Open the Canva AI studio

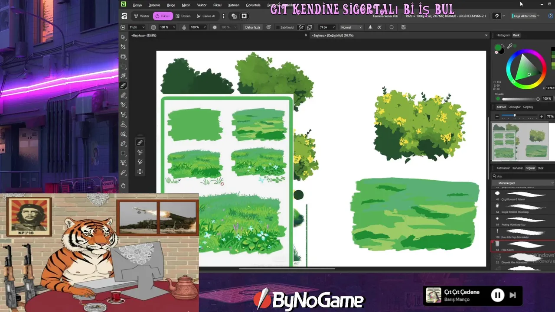pyautogui.click(x=206, y=16)
